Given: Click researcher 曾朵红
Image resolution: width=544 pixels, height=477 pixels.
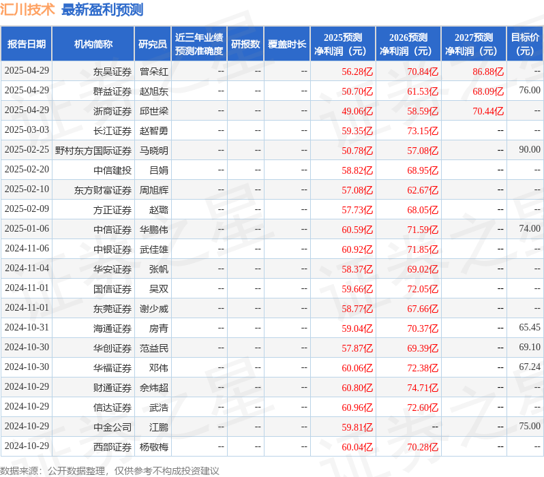Looking at the screenshot, I should [x=153, y=72].
